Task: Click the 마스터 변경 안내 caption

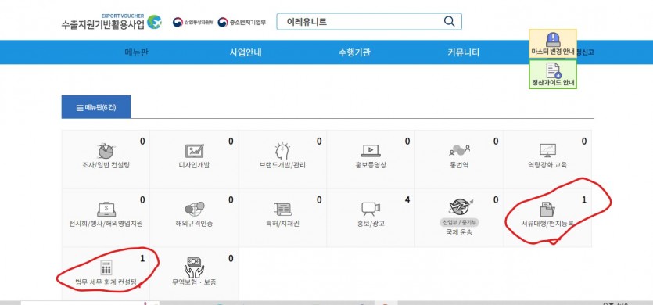Action: (553, 52)
